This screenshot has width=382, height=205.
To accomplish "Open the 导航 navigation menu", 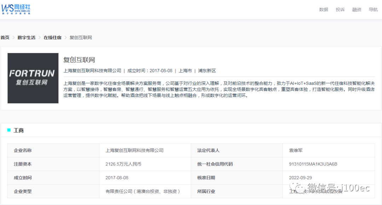I will 373,10.
